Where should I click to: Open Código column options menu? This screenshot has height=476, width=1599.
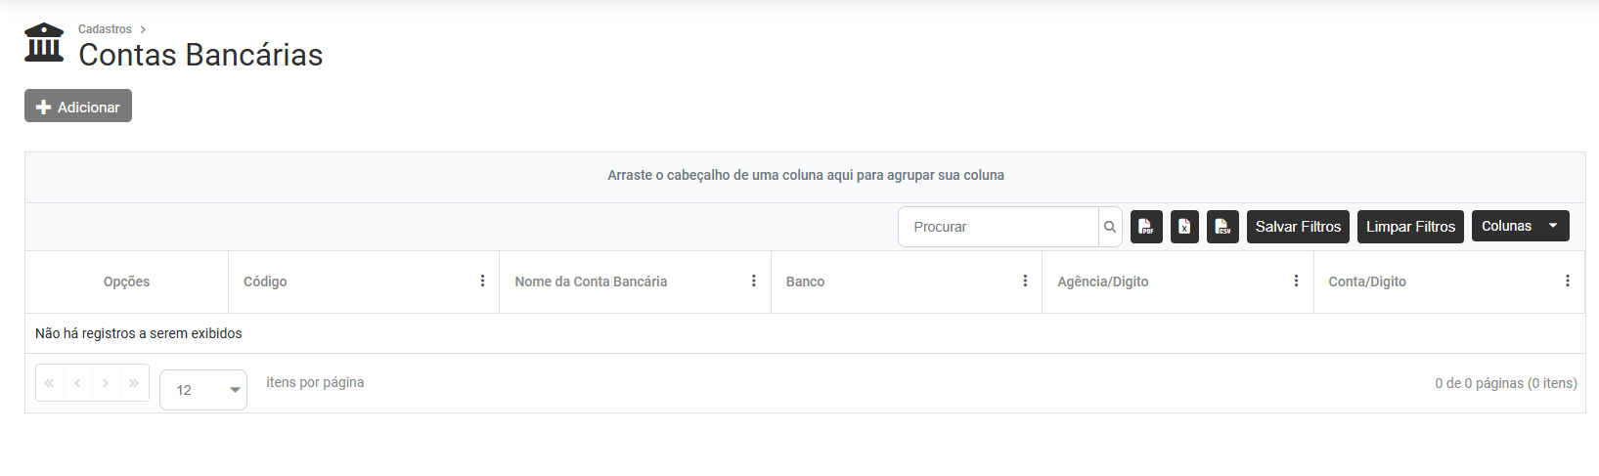coord(482,281)
